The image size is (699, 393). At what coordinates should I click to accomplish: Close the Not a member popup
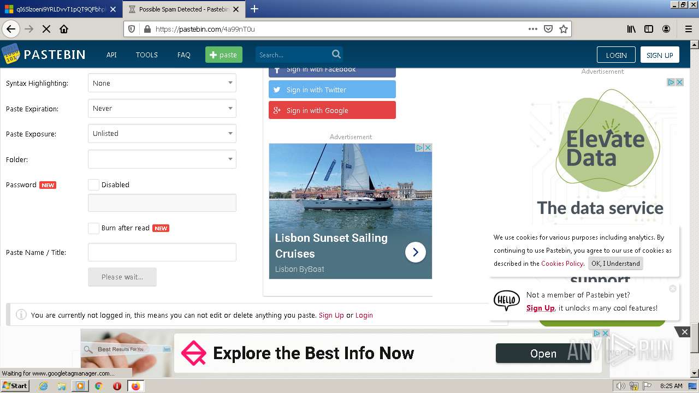pyautogui.click(x=673, y=288)
